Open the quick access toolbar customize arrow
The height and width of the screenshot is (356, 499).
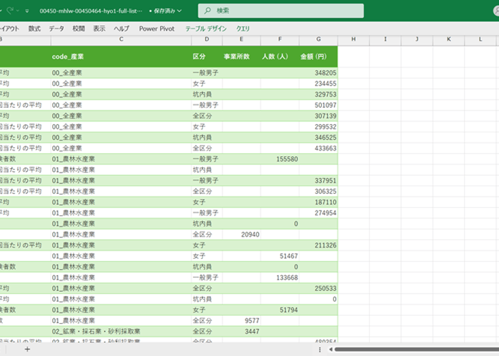(x=27, y=11)
